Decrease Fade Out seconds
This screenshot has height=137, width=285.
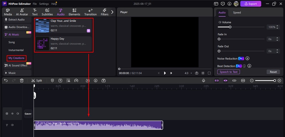coord(277,52)
